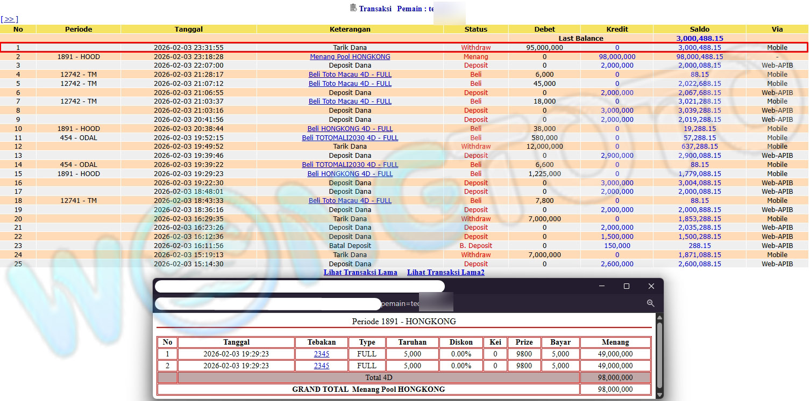Open Beli Toto Macau 4D link in row 7
This screenshot has width=810, height=401.
(x=350, y=101)
